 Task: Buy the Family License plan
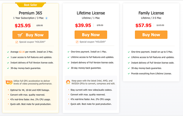151,35
